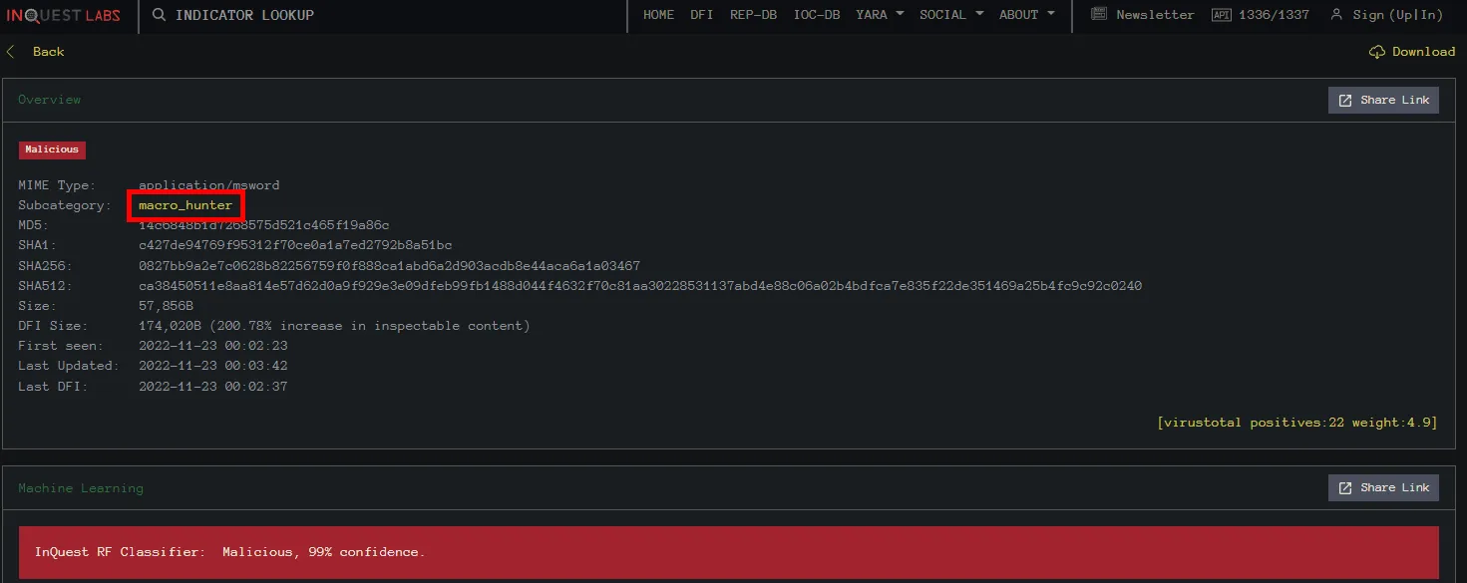Screen dimensions: 1467x583
Task: Click the API badge icon
Action: coord(1221,15)
